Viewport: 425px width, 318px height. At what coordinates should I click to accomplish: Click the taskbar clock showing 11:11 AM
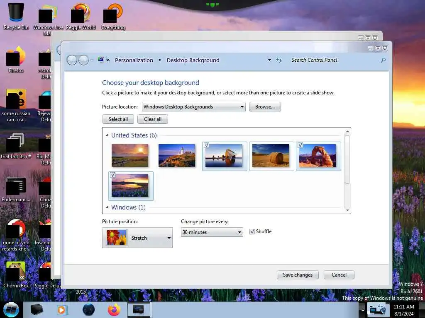point(404,310)
